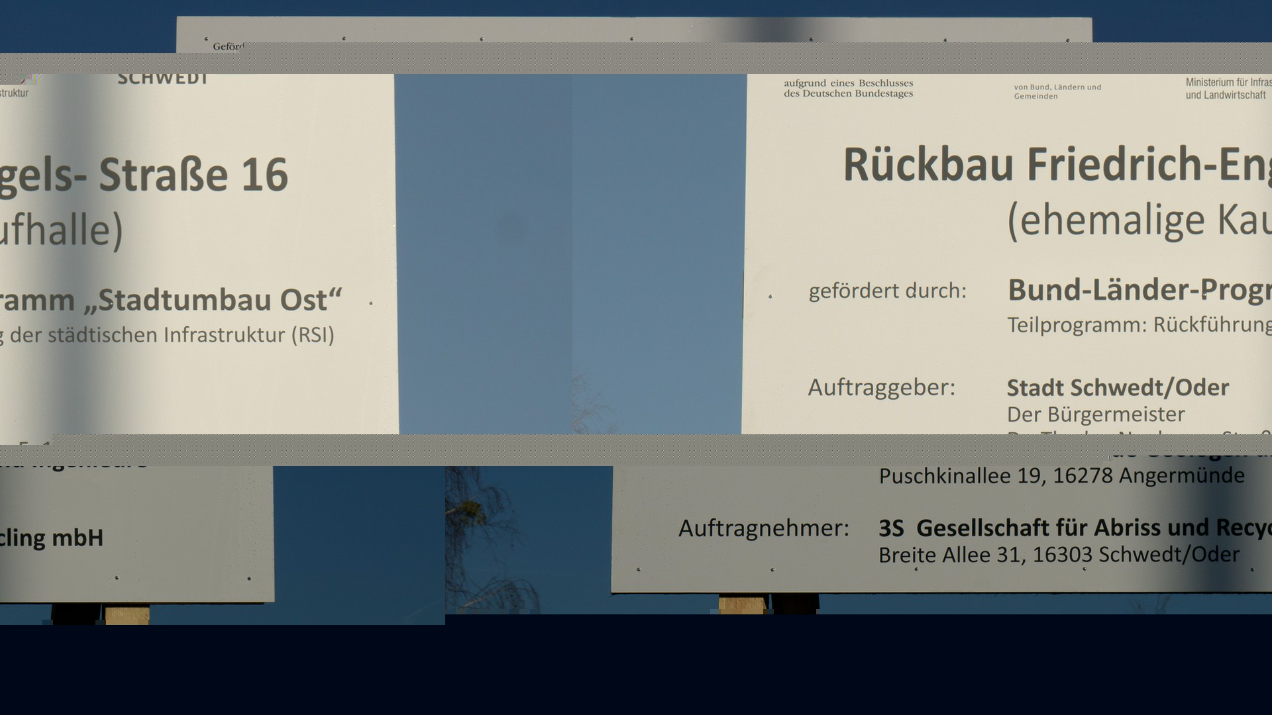Image resolution: width=1272 pixels, height=715 pixels.
Task: Click the text 'der städtischen Infrastruktur (RSI)'
Action: point(172,335)
